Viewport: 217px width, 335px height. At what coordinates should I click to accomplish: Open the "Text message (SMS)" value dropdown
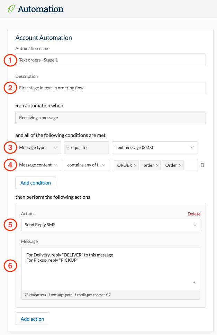pyautogui.click(x=155, y=147)
